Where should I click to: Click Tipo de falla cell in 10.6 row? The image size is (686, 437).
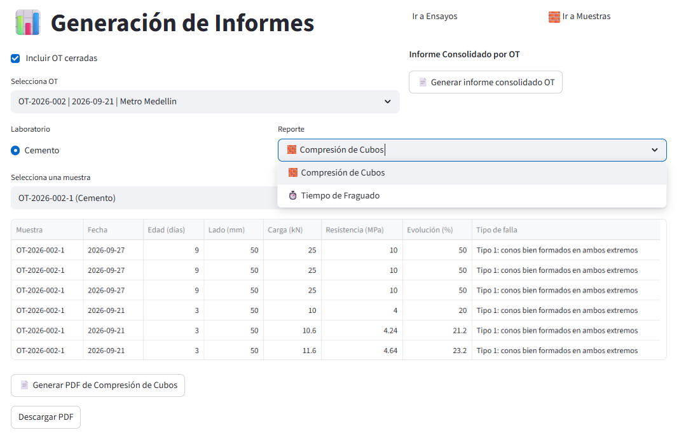coord(566,331)
